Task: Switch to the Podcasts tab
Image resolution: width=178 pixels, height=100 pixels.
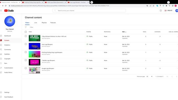Action: coord(53,23)
